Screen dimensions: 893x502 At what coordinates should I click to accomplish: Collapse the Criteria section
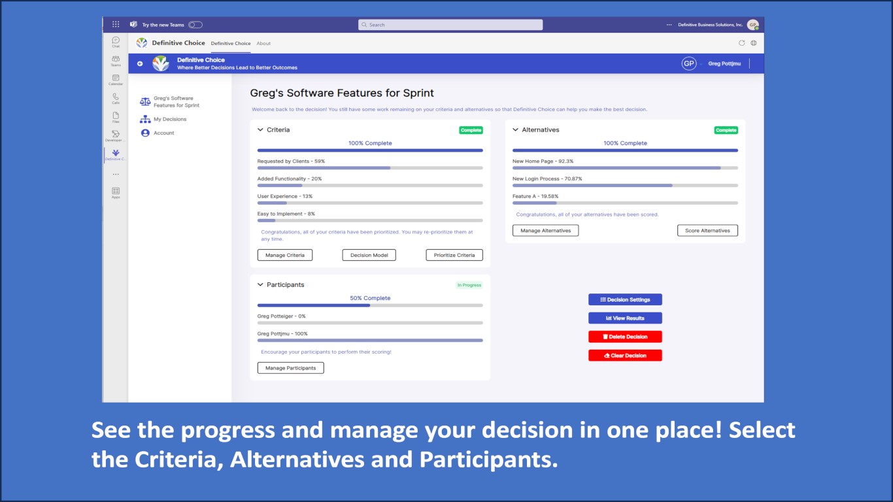tap(260, 129)
